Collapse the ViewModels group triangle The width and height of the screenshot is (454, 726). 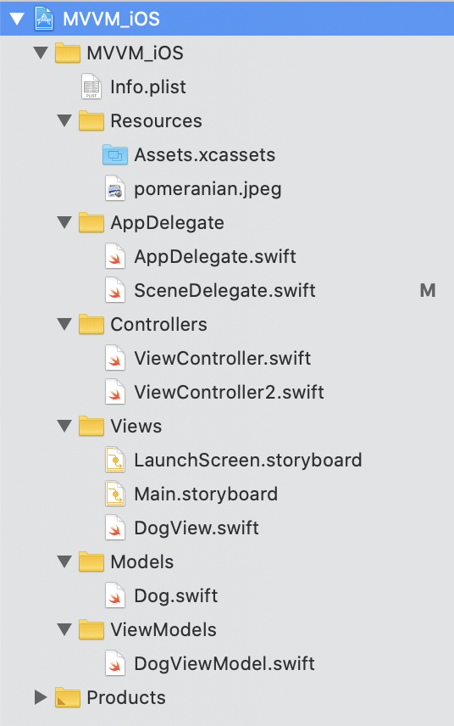tap(64, 629)
